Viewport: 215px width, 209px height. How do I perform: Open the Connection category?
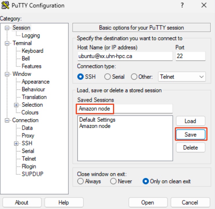[25, 120]
